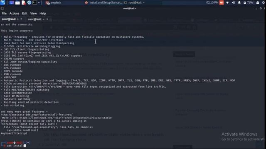Open the notifications bell icon
The width and height of the screenshot is (266, 149).
pos(239,3)
